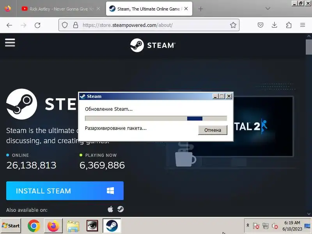Image resolution: width=312 pixels, height=234 pixels.
Task: Choose the SteamOS download icon
Action: tap(121, 209)
